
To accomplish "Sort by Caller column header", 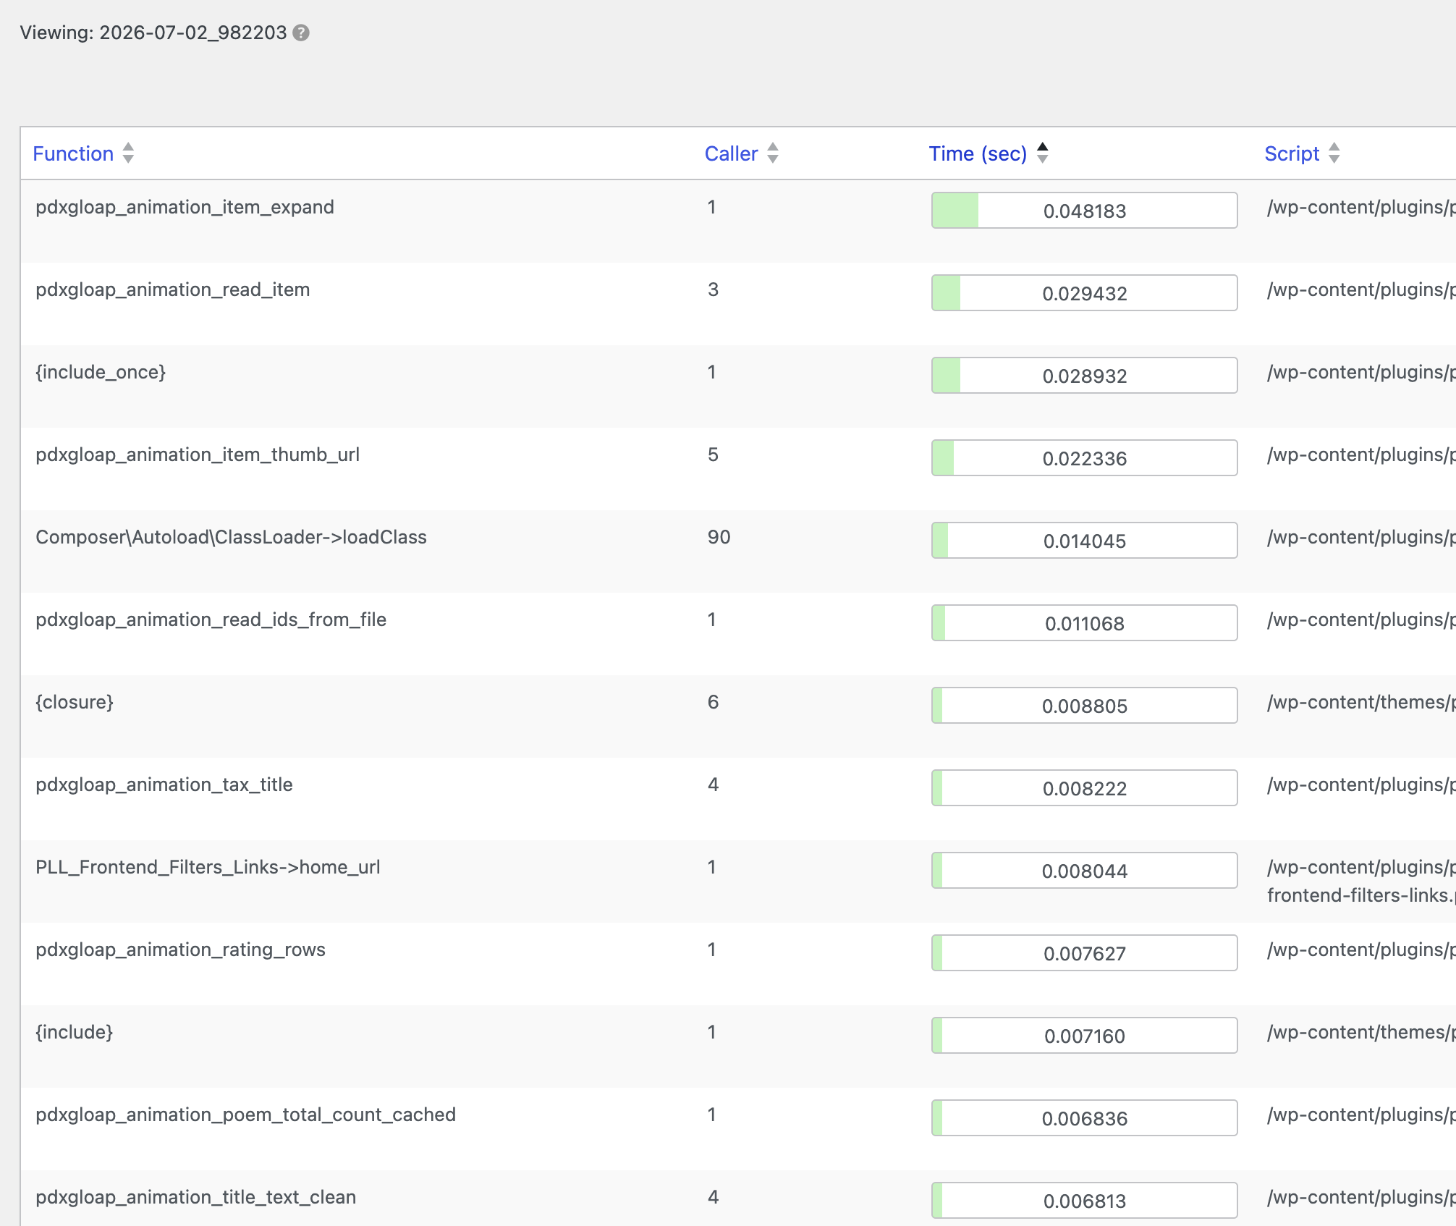I will (731, 153).
